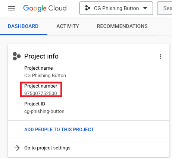
Task: Go to project settings link
Action: [x=47, y=148]
